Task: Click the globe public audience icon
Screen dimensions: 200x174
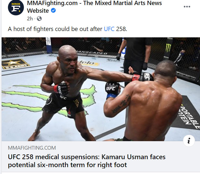Action: pyautogui.click(x=39, y=19)
